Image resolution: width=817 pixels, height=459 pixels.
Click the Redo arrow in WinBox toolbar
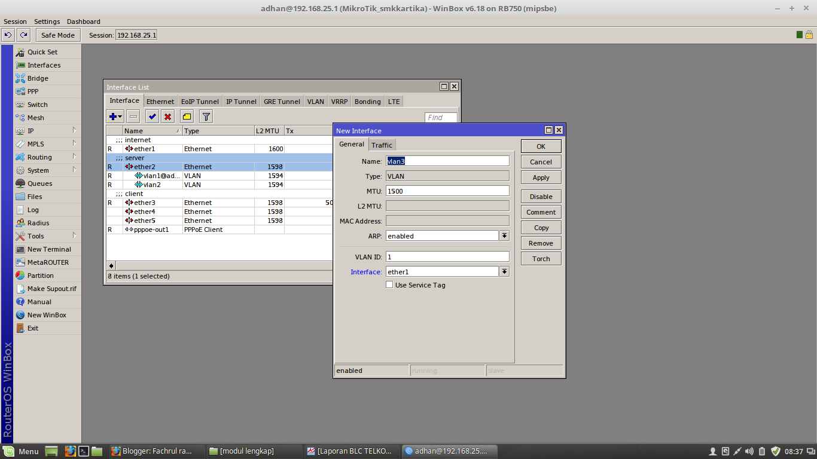pyautogui.click(x=23, y=35)
